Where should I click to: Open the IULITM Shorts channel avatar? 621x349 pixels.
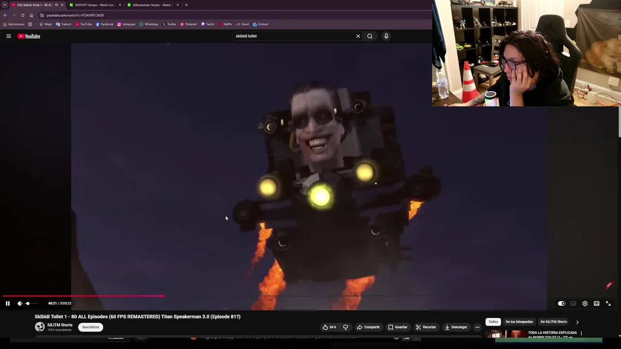click(40, 327)
